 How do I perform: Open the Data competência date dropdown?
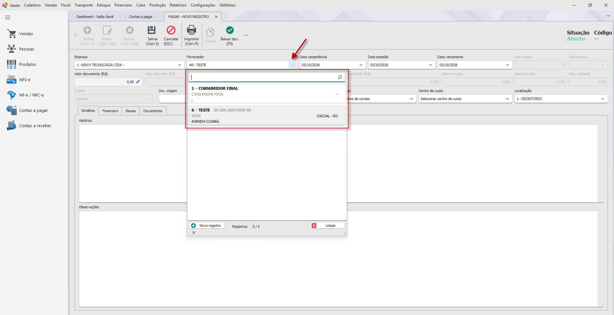click(x=361, y=65)
